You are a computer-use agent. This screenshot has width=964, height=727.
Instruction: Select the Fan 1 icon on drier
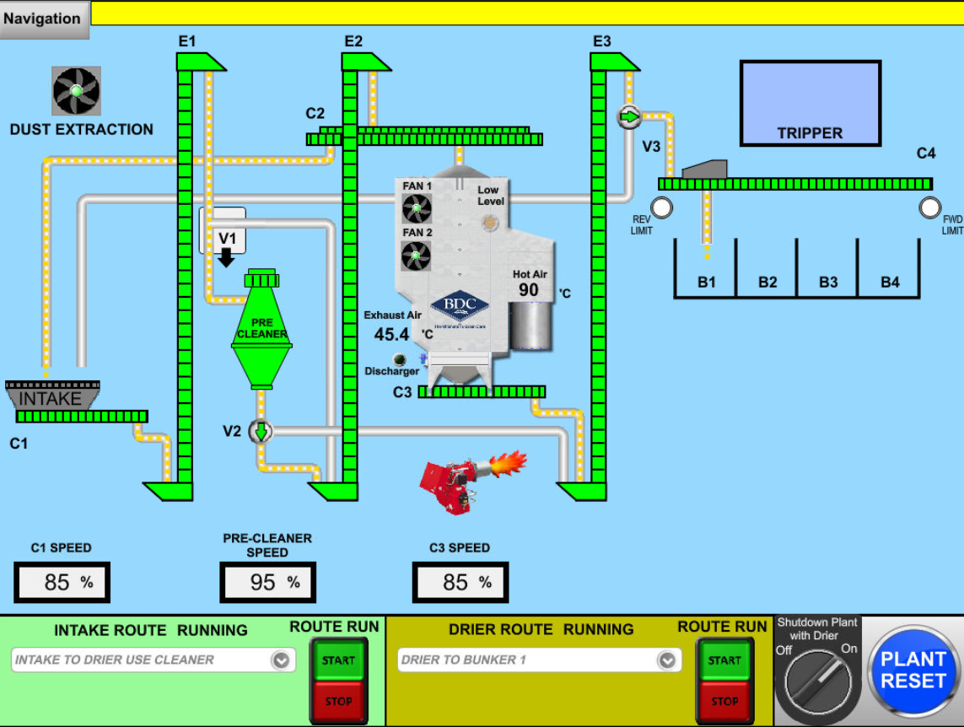[417, 208]
